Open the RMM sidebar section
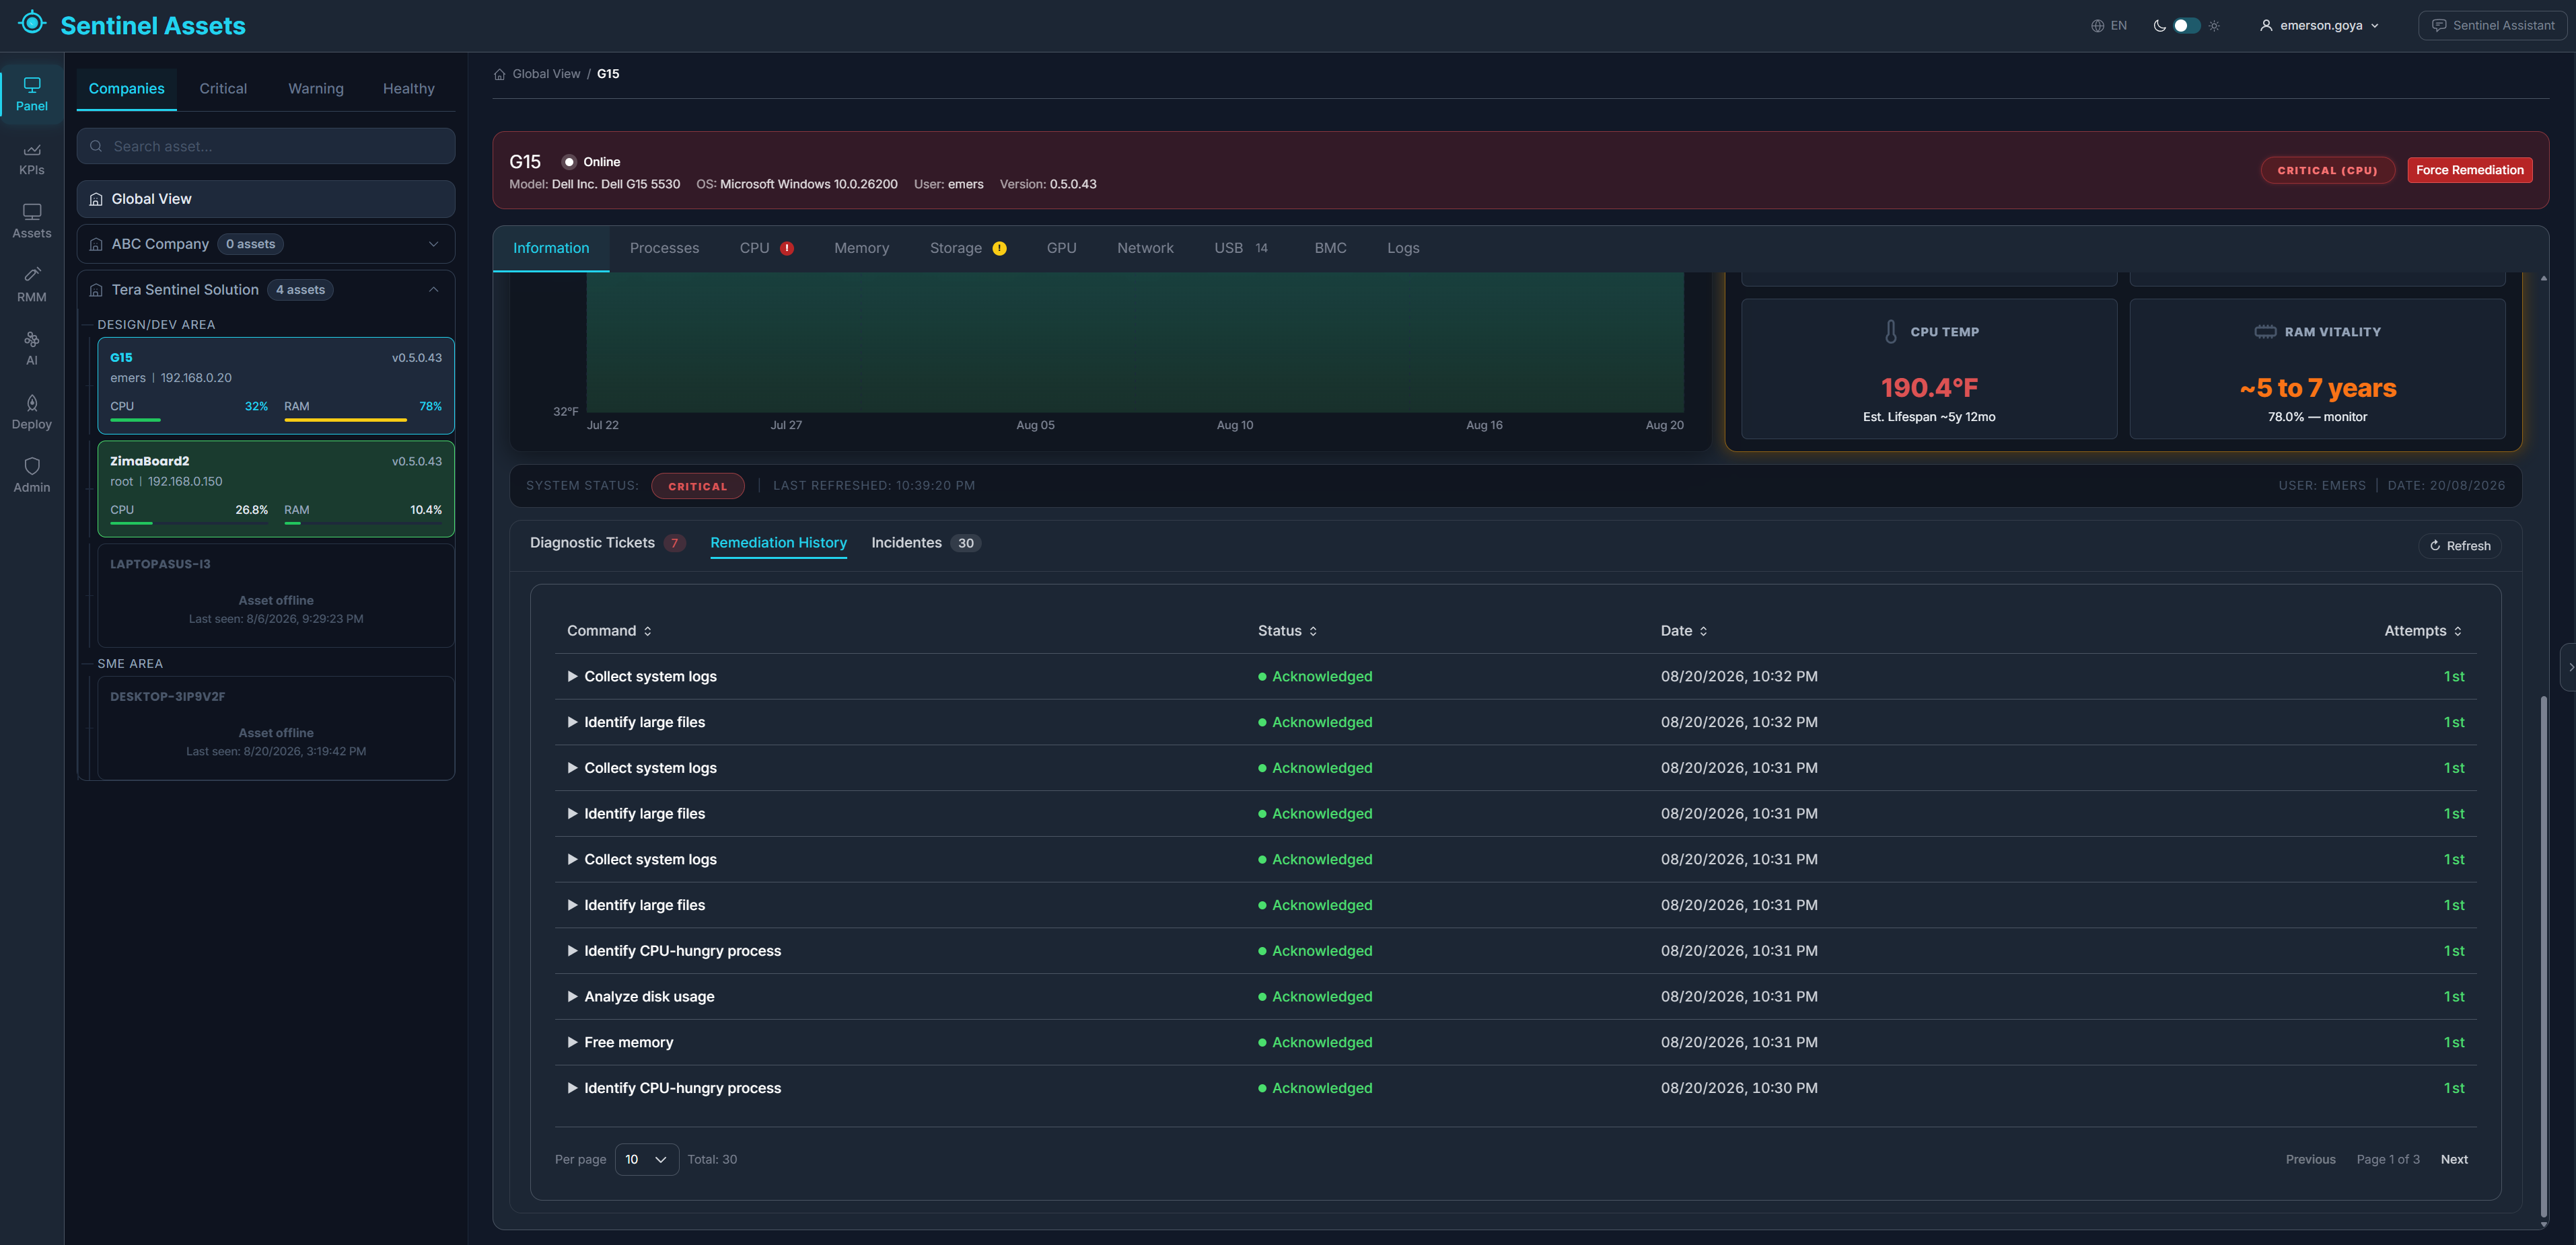Screen dimensions: 2576x1245 pyautogui.click(x=32, y=285)
